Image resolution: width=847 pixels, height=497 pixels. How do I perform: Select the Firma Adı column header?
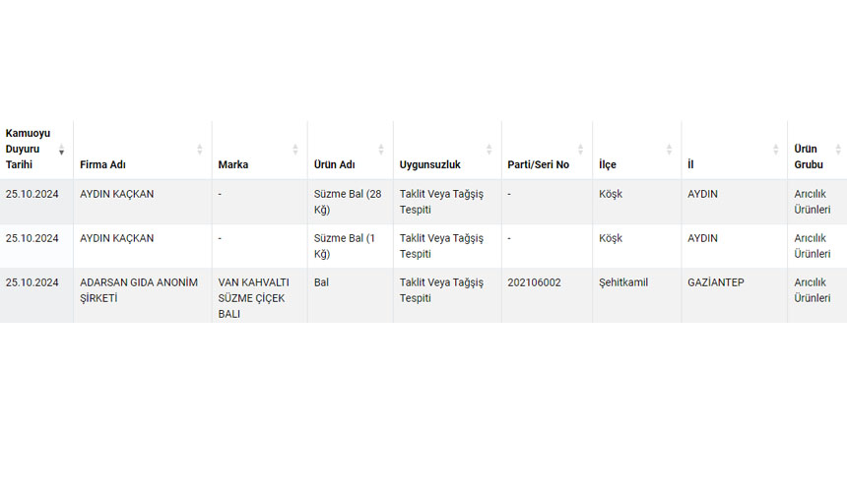(x=102, y=164)
